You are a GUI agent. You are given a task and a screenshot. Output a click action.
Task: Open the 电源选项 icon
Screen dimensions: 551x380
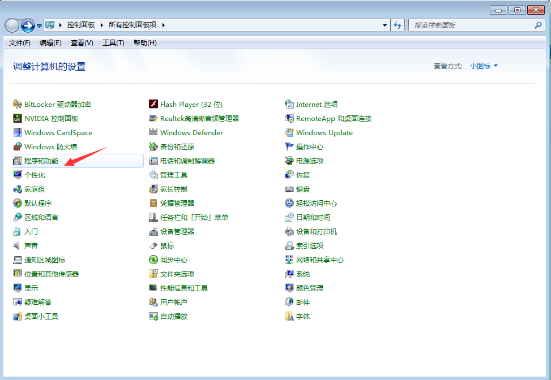point(289,161)
